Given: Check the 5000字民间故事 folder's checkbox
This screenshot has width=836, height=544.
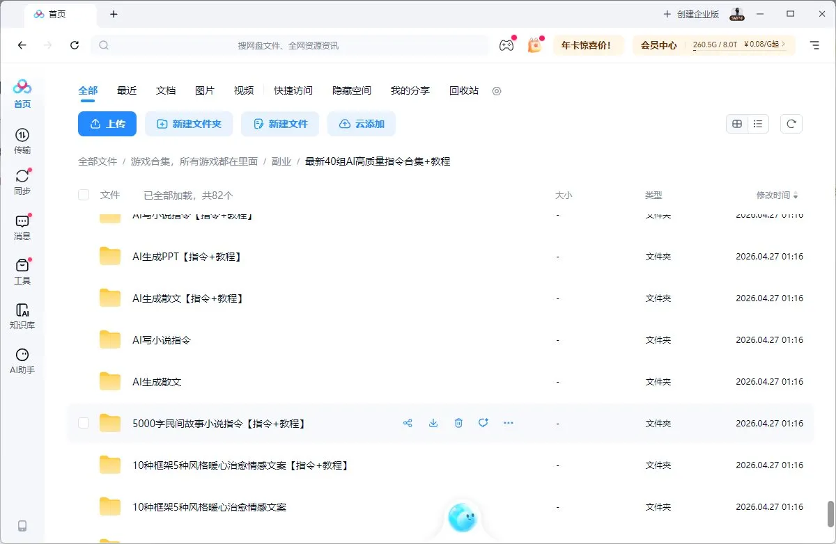Looking at the screenshot, I should (83, 422).
